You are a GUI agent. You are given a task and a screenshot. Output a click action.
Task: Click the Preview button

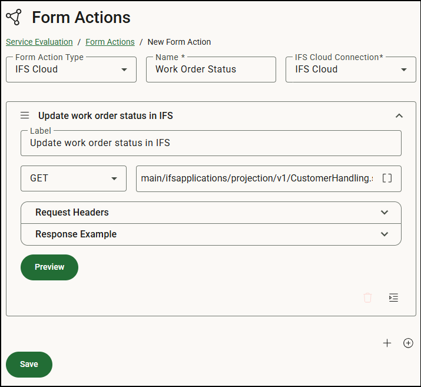tap(49, 267)
